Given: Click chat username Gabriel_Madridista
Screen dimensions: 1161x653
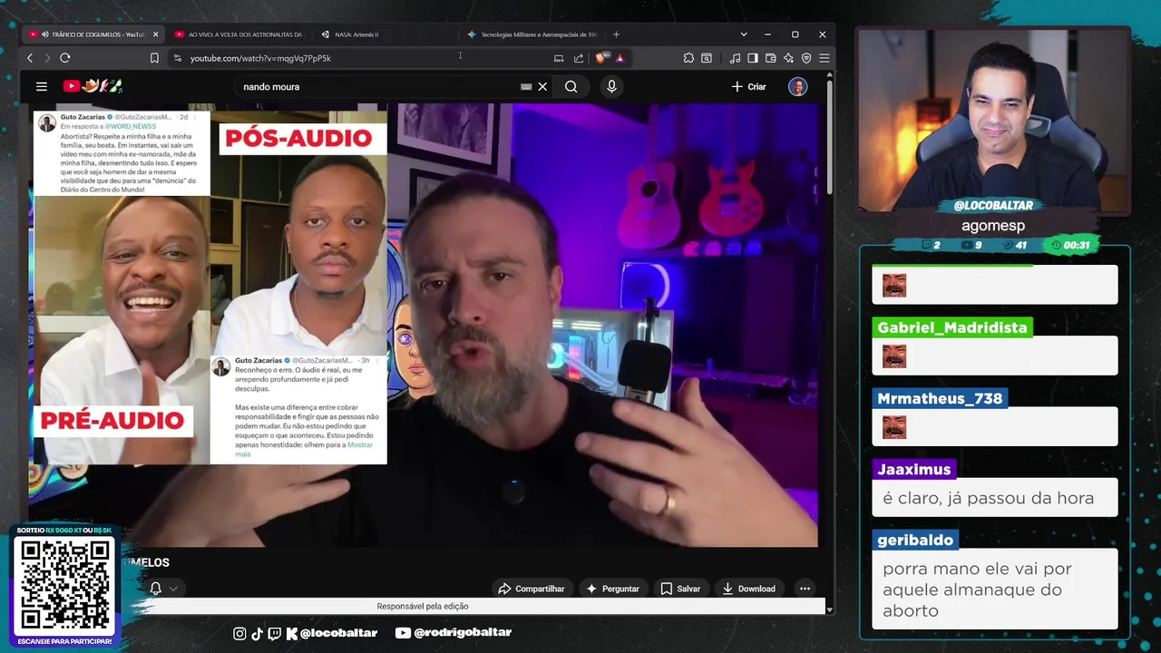Looking at the screenshot, I should [x=952, y=327].
